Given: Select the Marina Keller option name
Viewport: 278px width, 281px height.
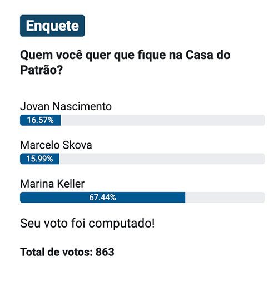Looking at the screenshot, I should coord(52,184).
